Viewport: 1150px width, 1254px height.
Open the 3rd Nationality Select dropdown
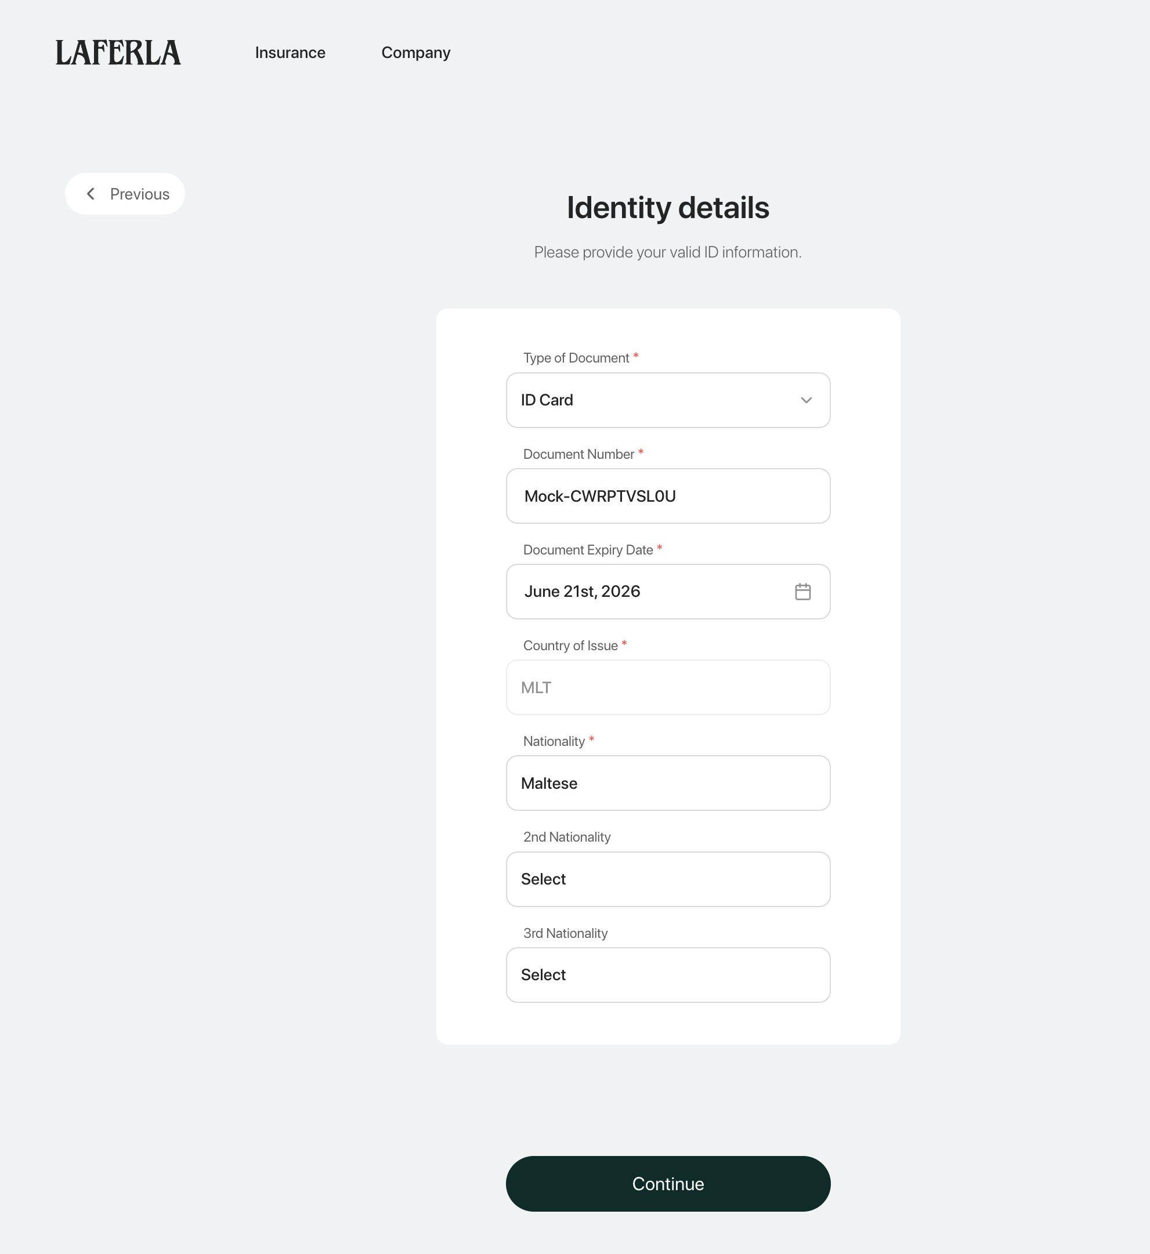(x=668, y=974)
